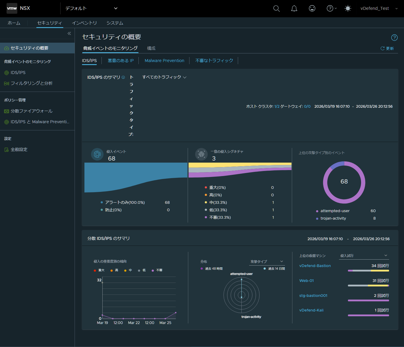Switch to the システム tab
The image size is (404, 347).
(x=115, y=23)
